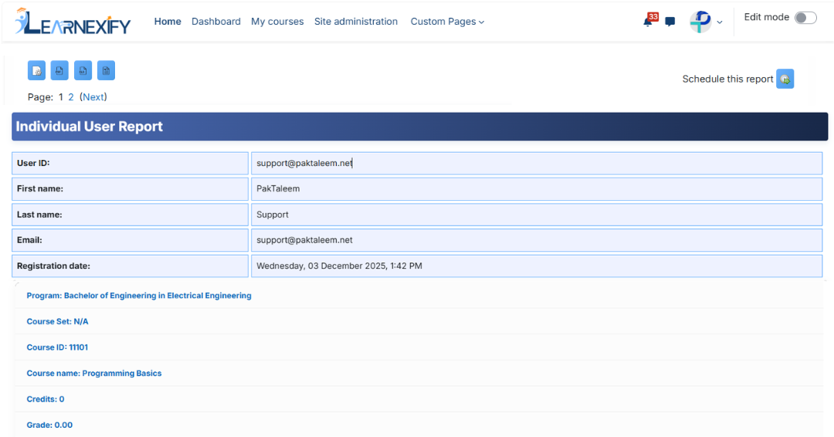The image size is (834, 437).
Task: Click the schedule report clock icon
Action: click(785, 80)
